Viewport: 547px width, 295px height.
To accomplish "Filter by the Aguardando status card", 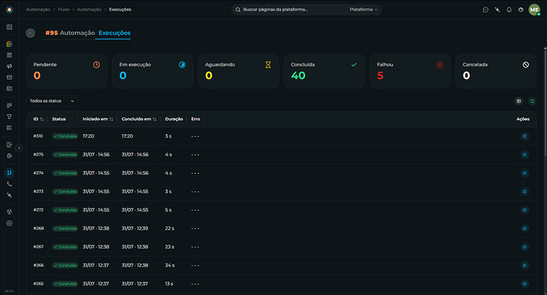I will point(238,71).
